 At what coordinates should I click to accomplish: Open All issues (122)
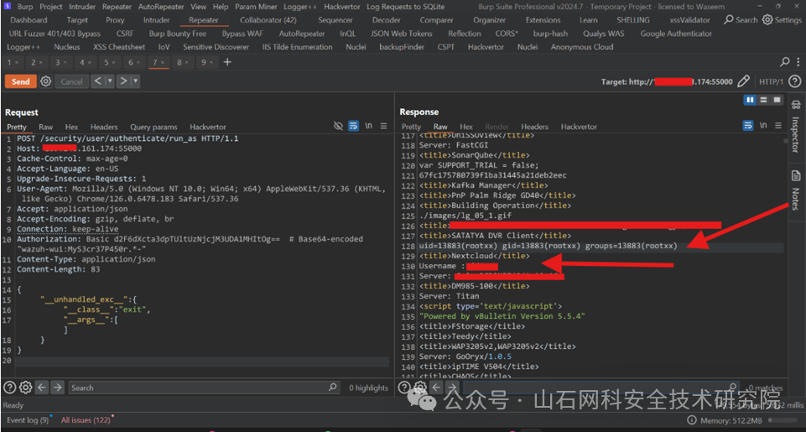pos(86,420)
